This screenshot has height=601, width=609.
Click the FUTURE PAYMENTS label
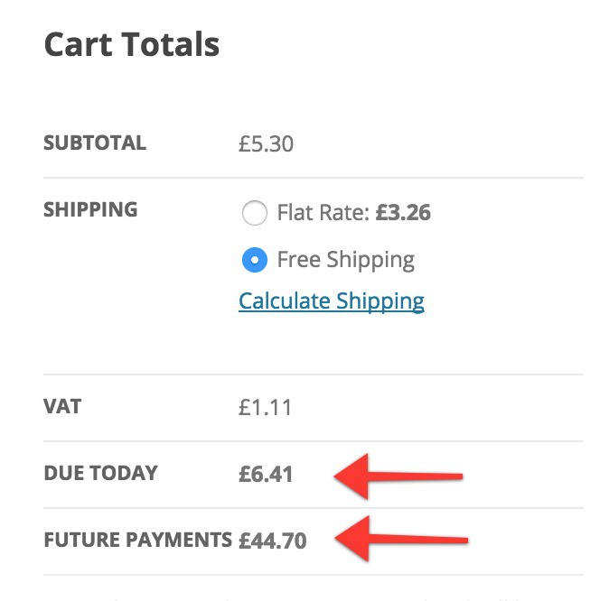point(137,540)
